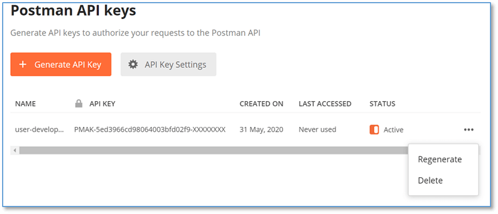Choose Delete from the context menu
Image resolution: width=498 pixels, height=214 pixels.
pyautogui.click(x=430, y=181)
